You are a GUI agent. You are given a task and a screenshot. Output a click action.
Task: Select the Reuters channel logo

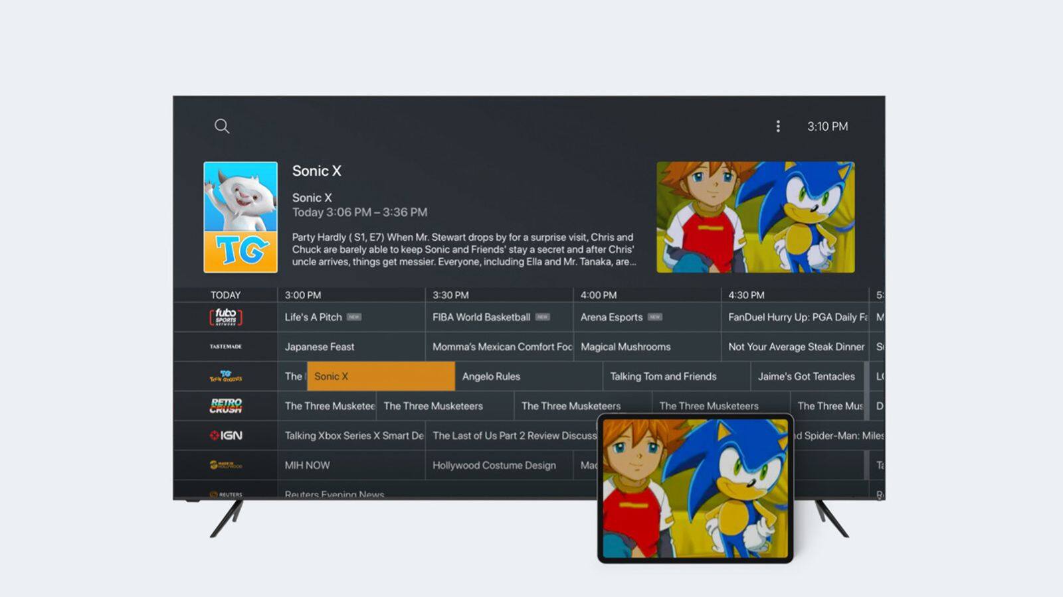tap(226, 494)
